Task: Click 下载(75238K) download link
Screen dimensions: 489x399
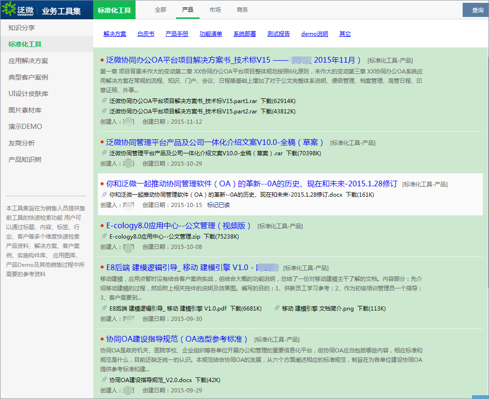Action: [221, 237]
